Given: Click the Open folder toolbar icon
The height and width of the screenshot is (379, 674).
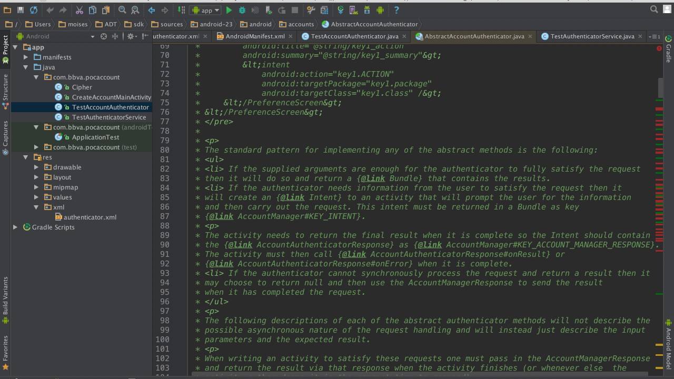Looking at the screenshot, I should coord(7,10).
